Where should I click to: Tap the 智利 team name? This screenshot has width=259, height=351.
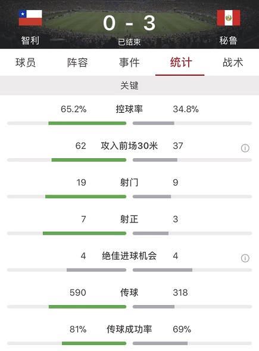point(30,41)
